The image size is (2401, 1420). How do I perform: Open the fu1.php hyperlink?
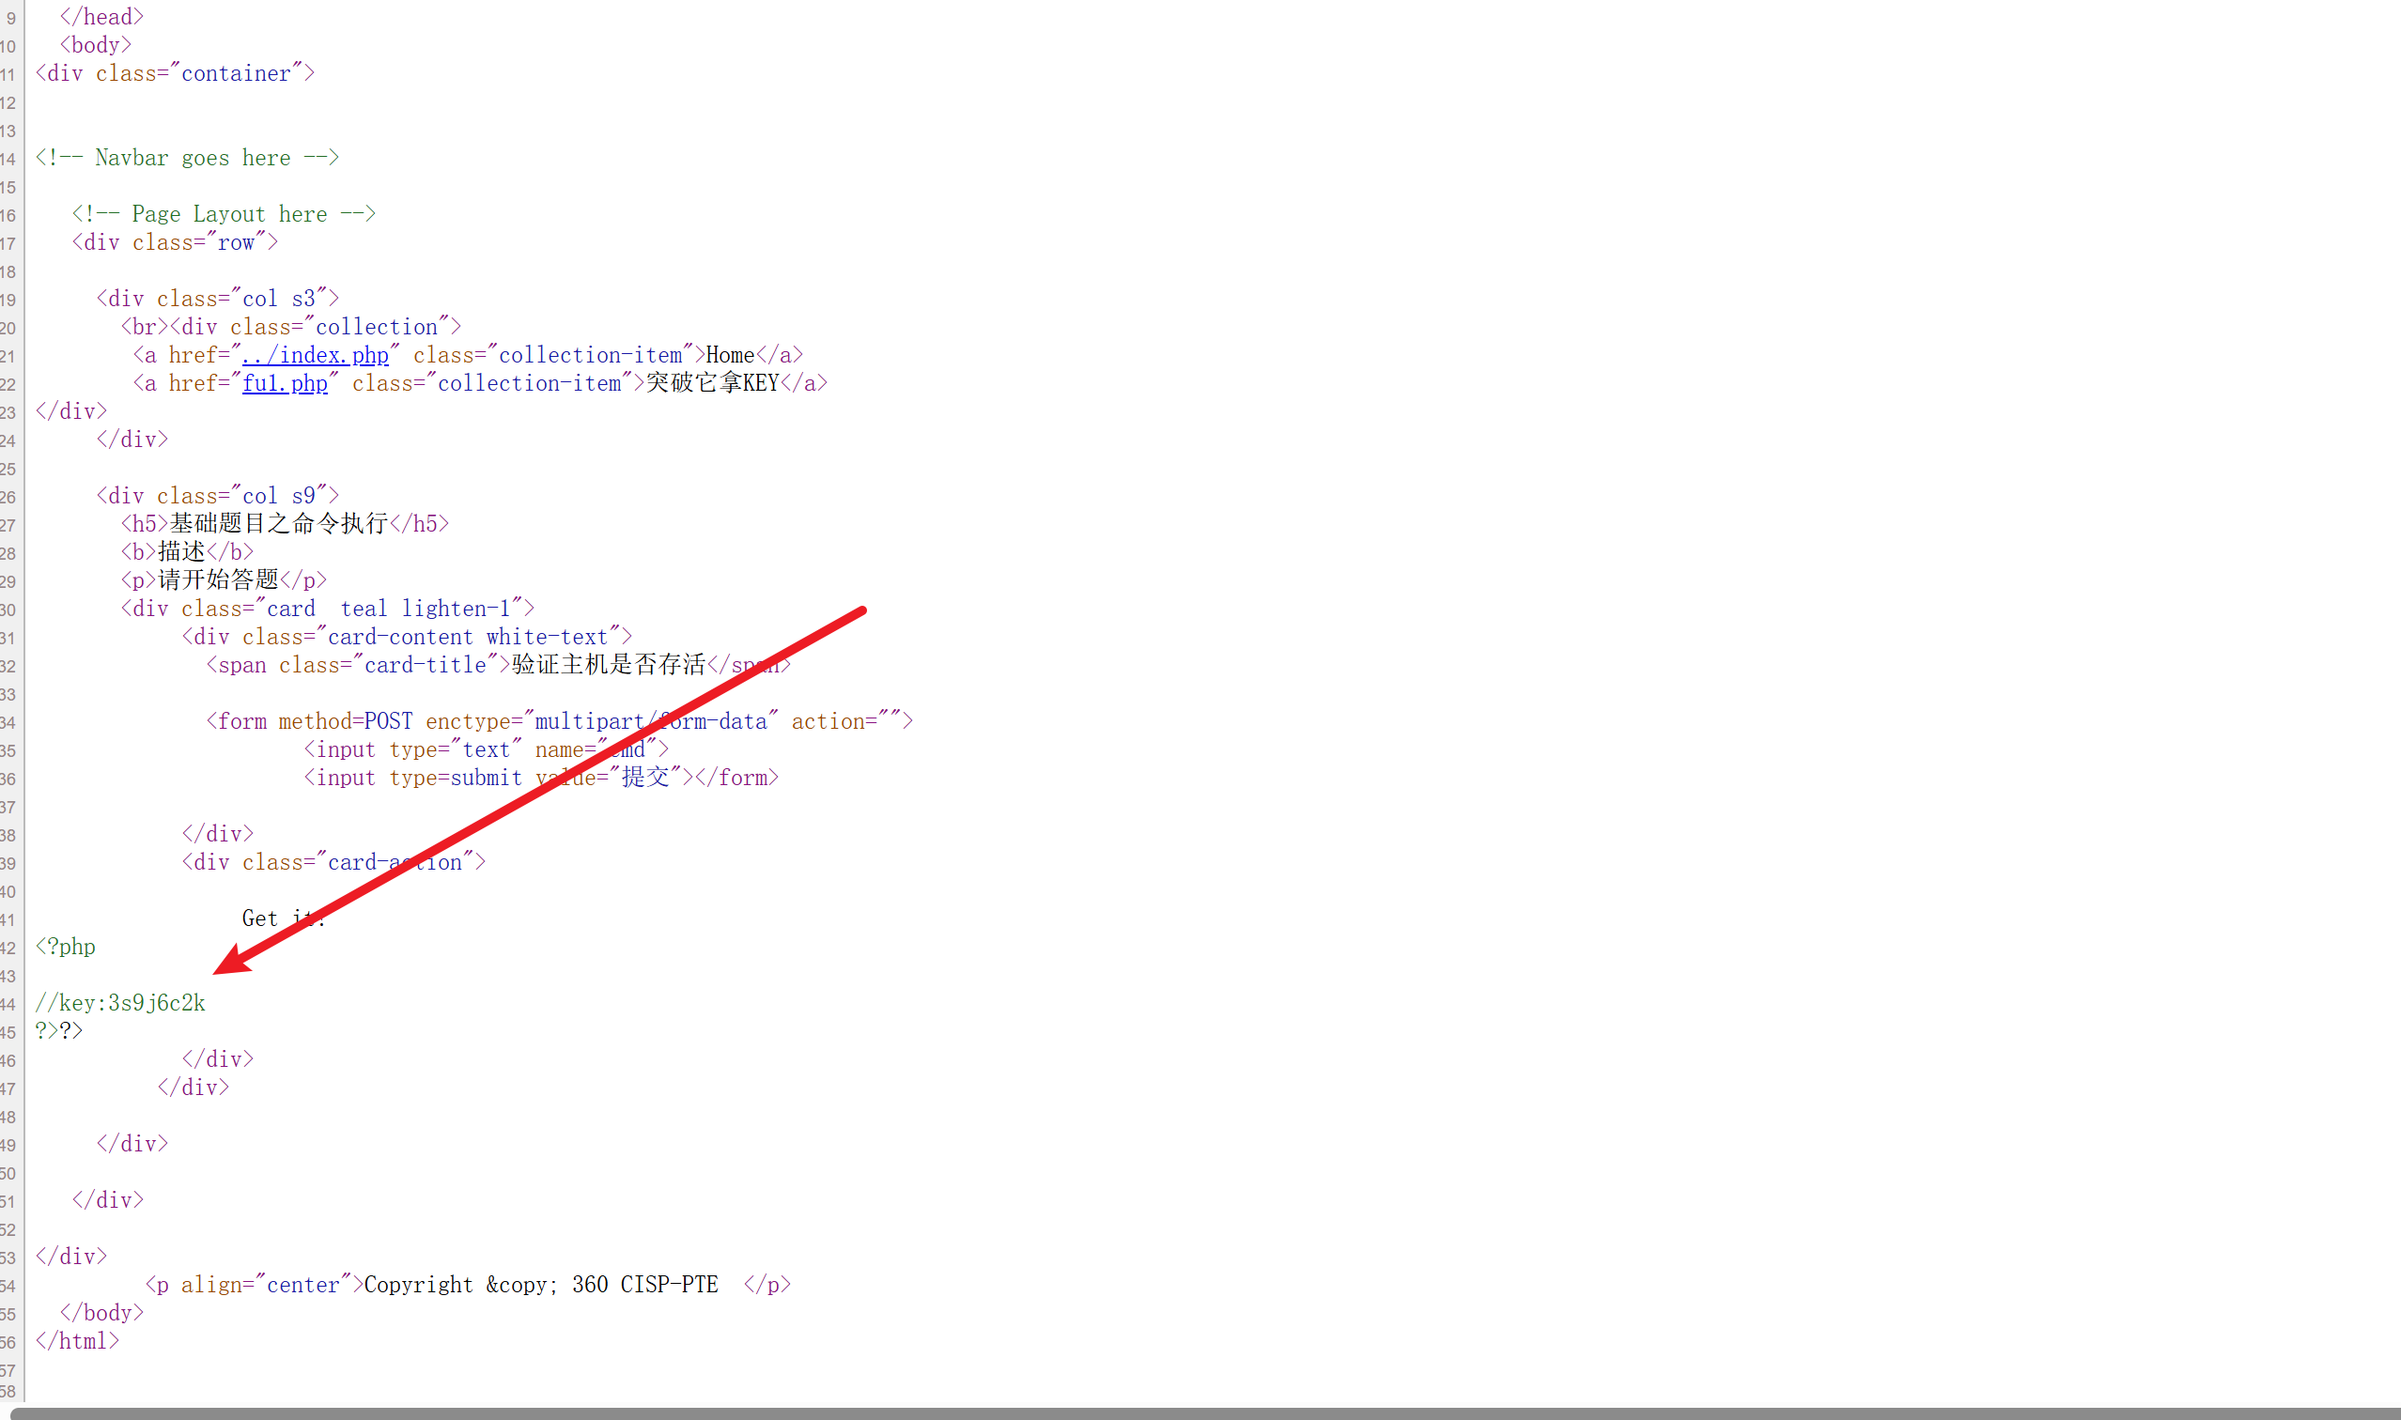(285, 383)
